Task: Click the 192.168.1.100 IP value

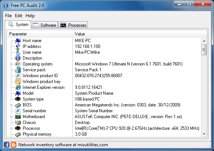Action: (x=88, y=46)
